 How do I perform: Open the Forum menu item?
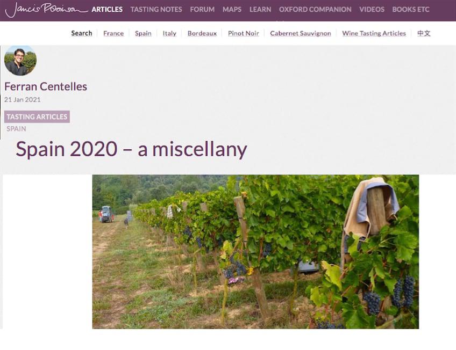point(202,10)
